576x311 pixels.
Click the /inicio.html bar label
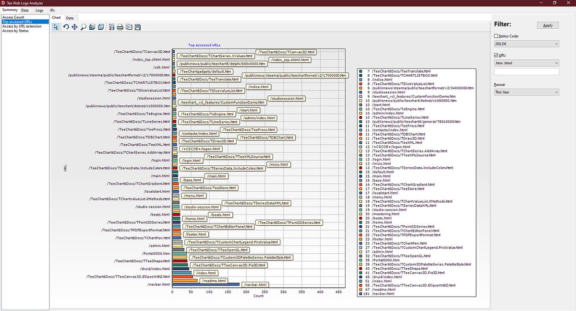click(x=278, y=164)
